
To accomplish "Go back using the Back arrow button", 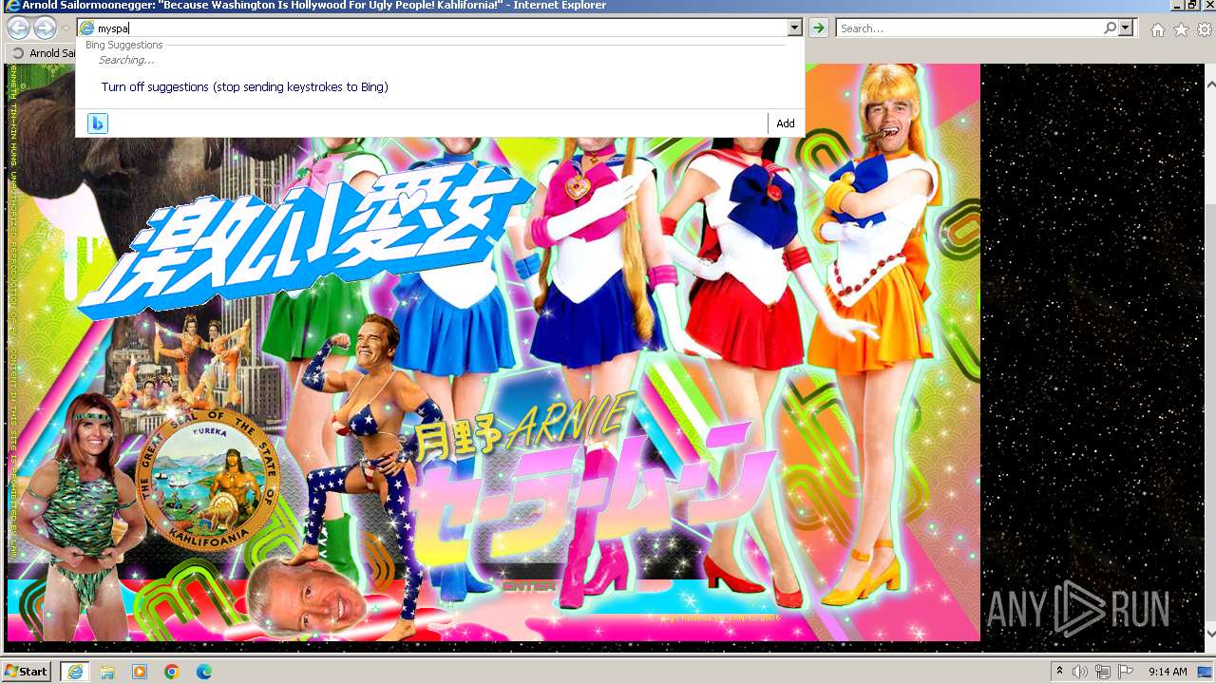I will 18,28.
